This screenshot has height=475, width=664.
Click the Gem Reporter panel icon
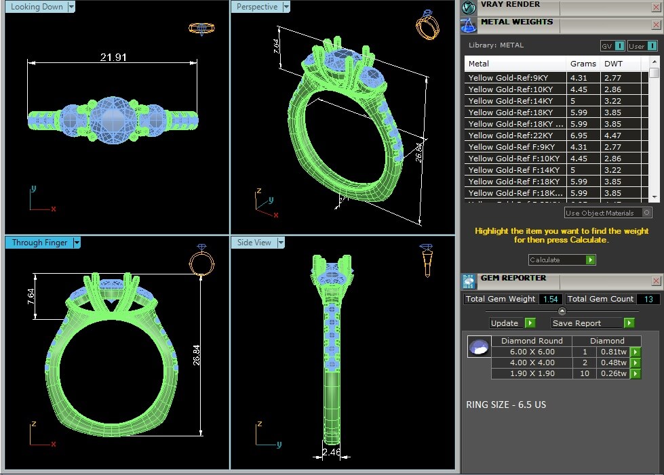[x=469, y=281]
